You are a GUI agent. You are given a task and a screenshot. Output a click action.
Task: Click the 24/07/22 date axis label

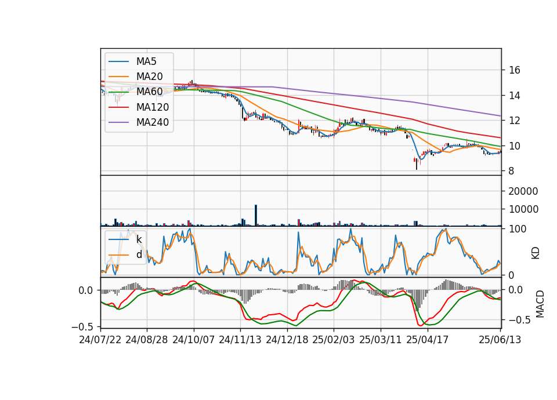click(100, 340)
